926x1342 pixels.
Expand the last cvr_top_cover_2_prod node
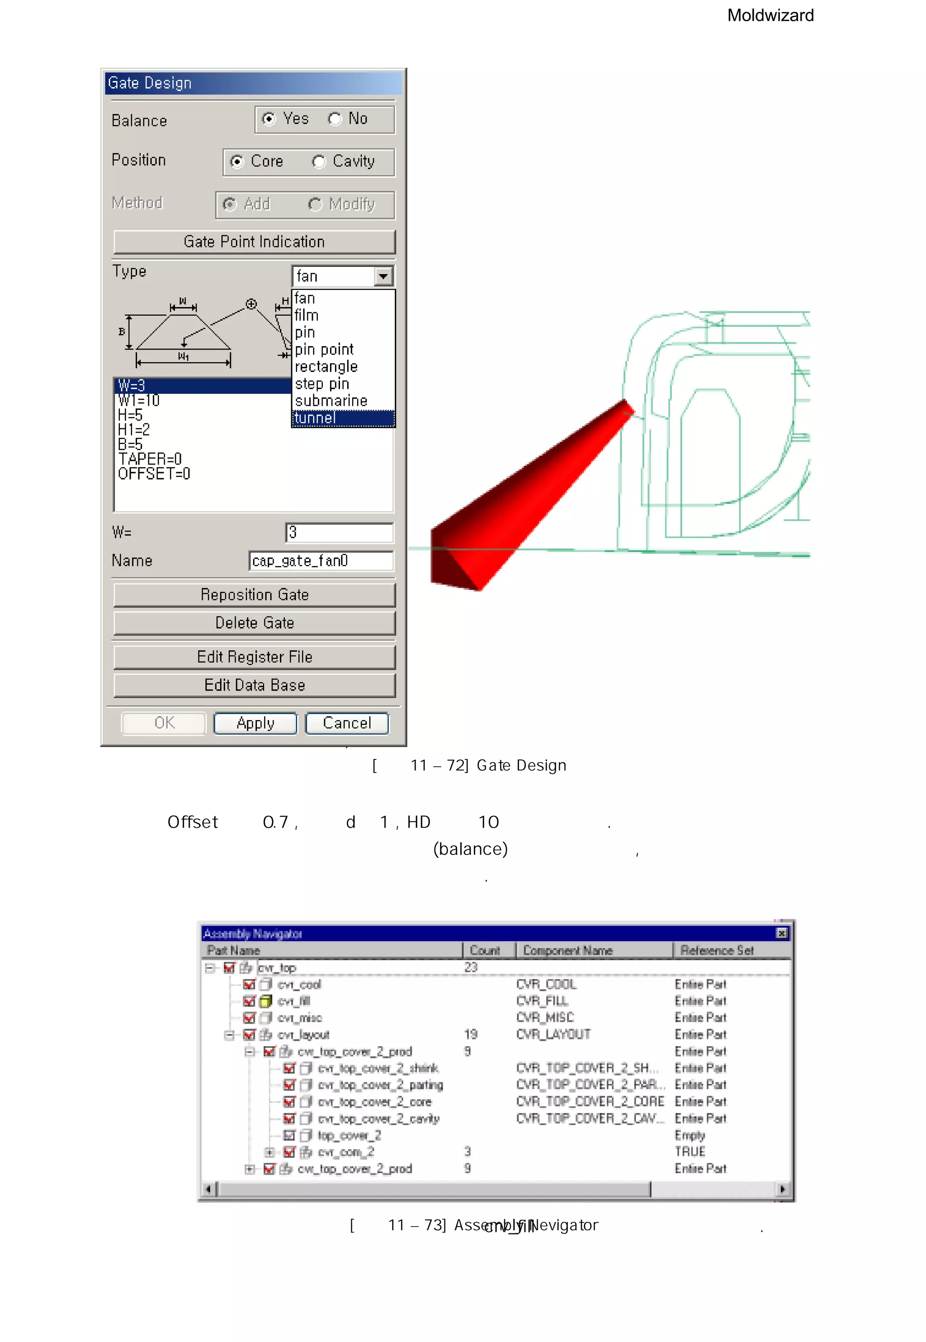click(x=250, y=1169)
